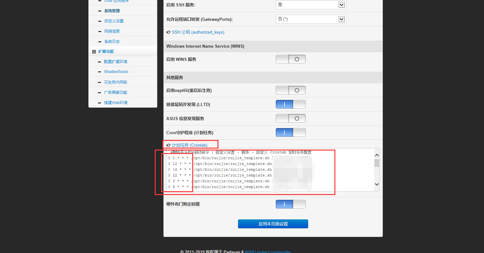
Task: Click 应用本页面设置 button
Action: tap(273, 224)
